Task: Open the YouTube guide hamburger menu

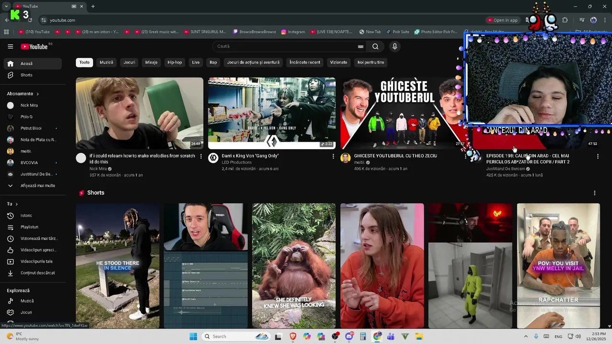Action: 10,46
